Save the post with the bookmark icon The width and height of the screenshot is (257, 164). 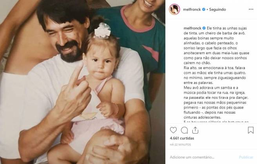pyautogui.click(x=251, y=130)
